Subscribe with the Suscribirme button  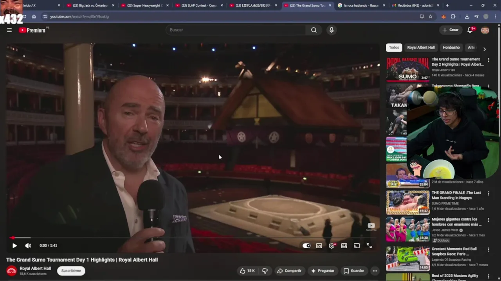coord(71,270)
